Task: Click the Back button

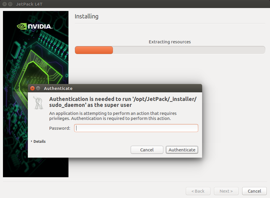Action: coord(198,191)
